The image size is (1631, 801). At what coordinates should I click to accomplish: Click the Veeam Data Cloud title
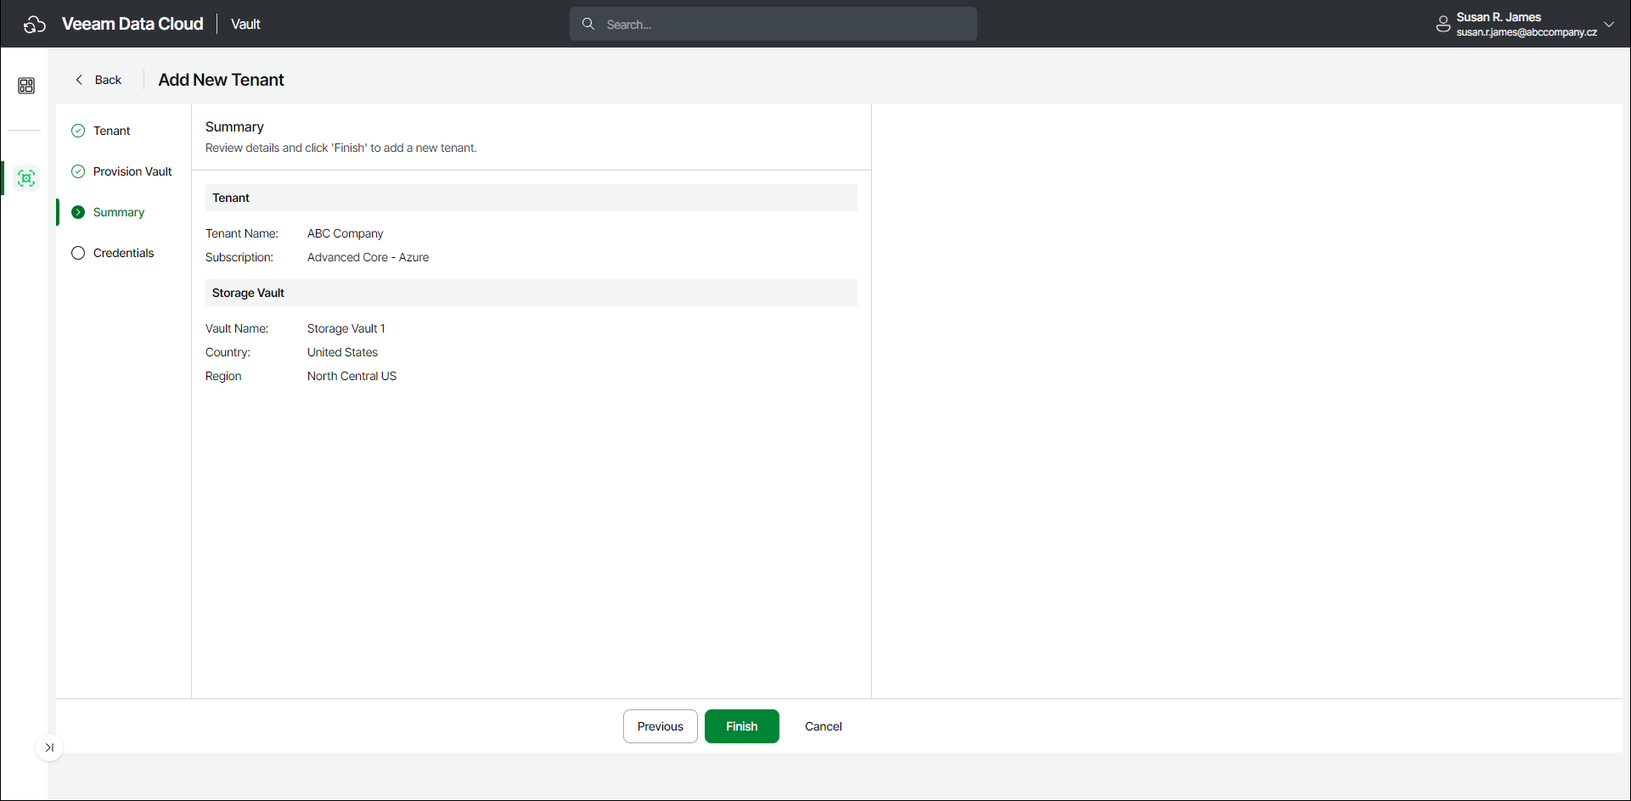pyautogui.click(x=132, y=24)
